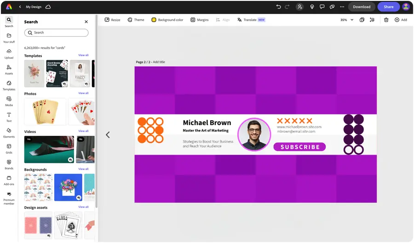The height and width of the screenshot is (243, 414).
Task: Click the Download button
Action: (362, 7)
